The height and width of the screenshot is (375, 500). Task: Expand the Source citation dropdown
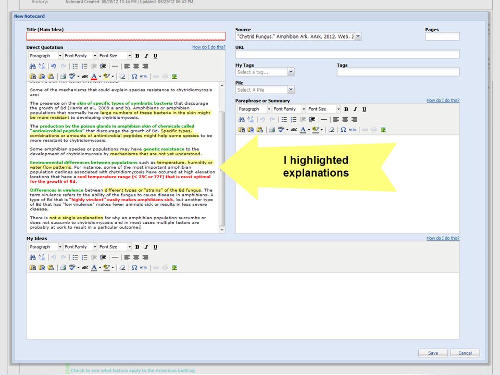[358, 36]
